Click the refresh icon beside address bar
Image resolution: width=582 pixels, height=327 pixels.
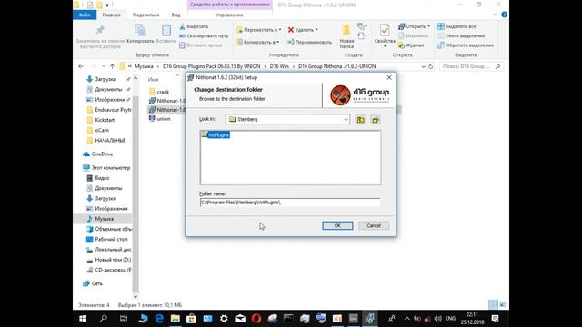tap(430, 66)
